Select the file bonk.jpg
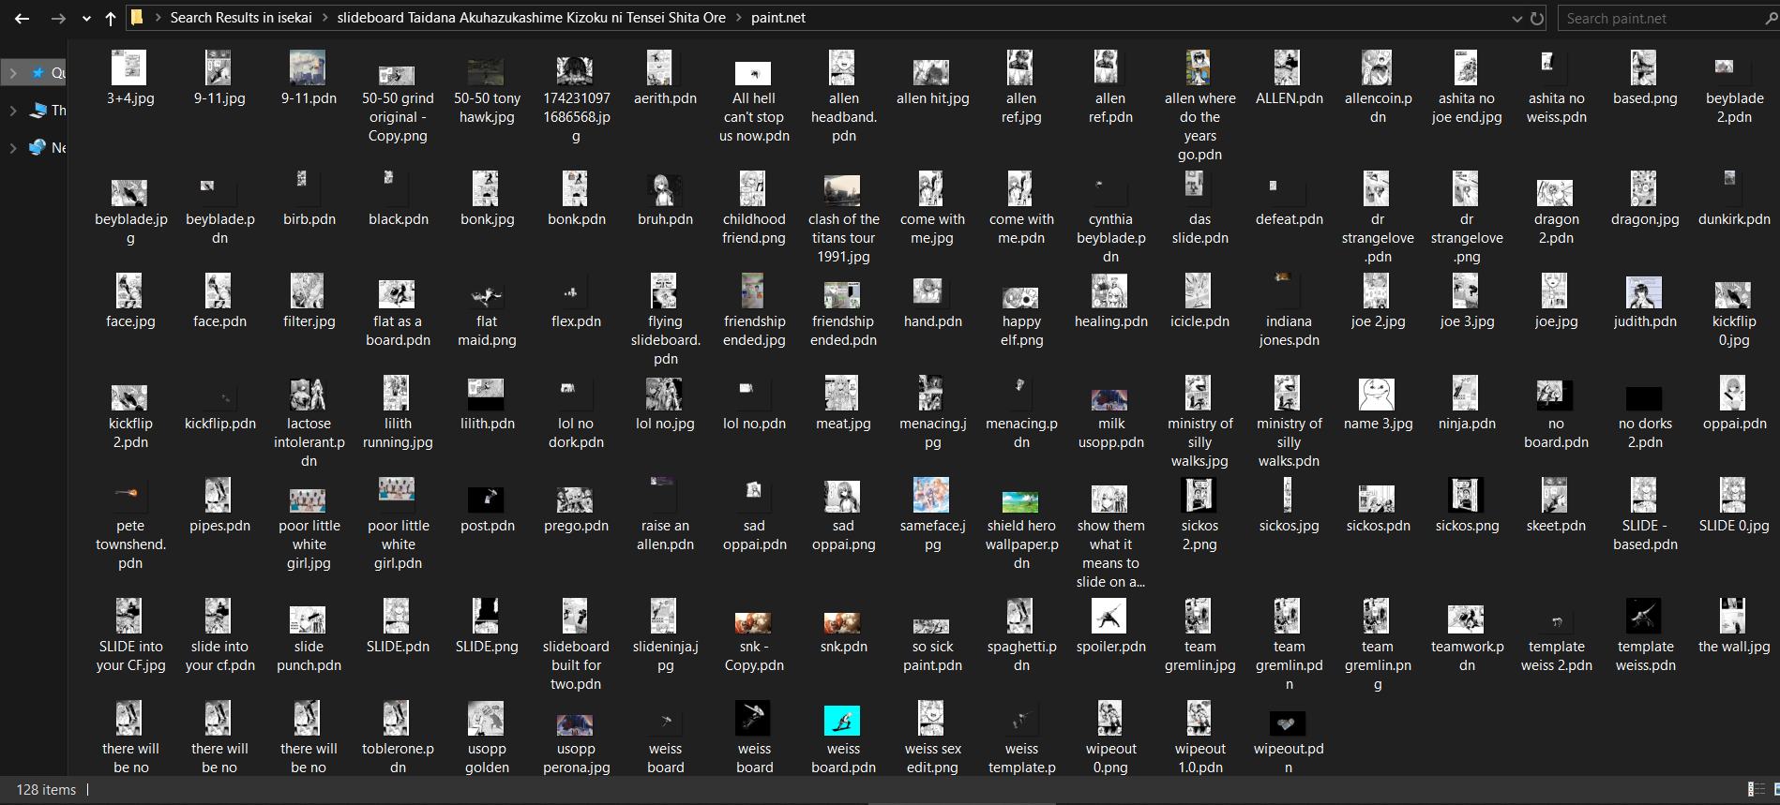 pyautogui.click(x=487, y=200)
